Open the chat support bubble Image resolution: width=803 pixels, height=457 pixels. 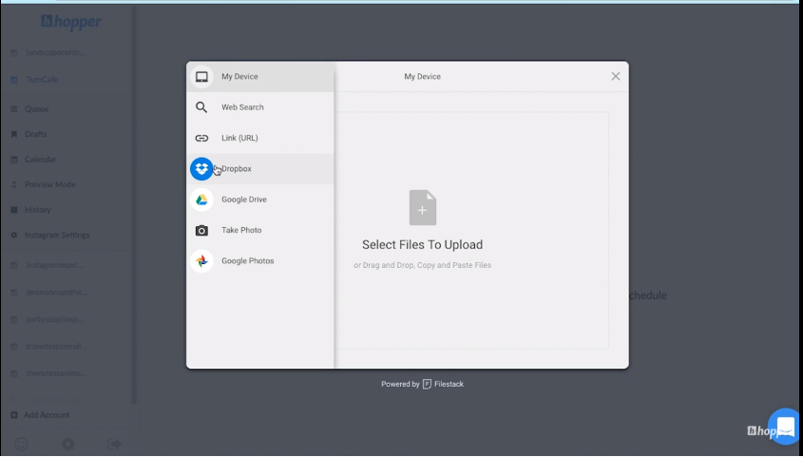click(x=785, y=426)
